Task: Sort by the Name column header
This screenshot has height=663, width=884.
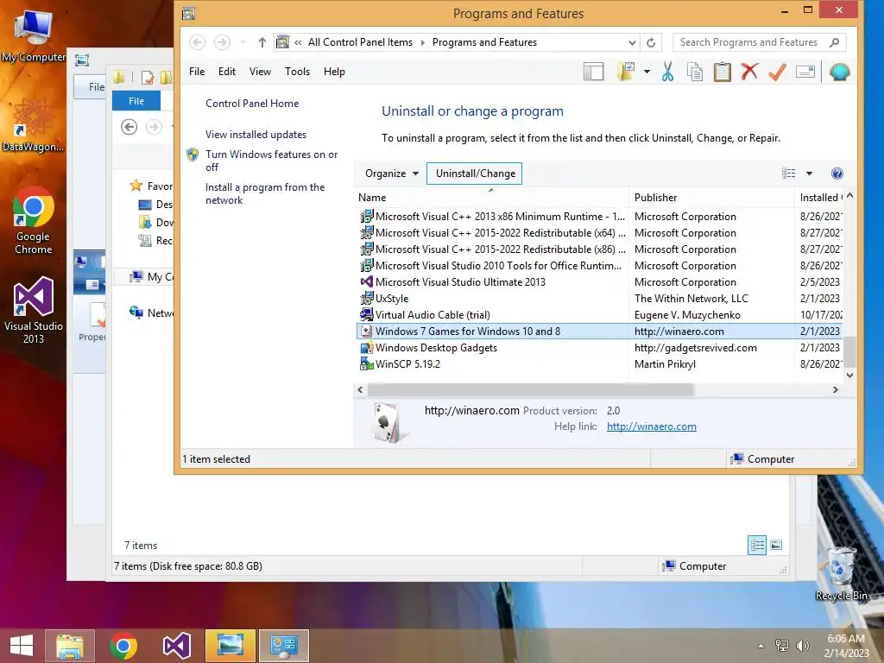Action: click(491, 198)
